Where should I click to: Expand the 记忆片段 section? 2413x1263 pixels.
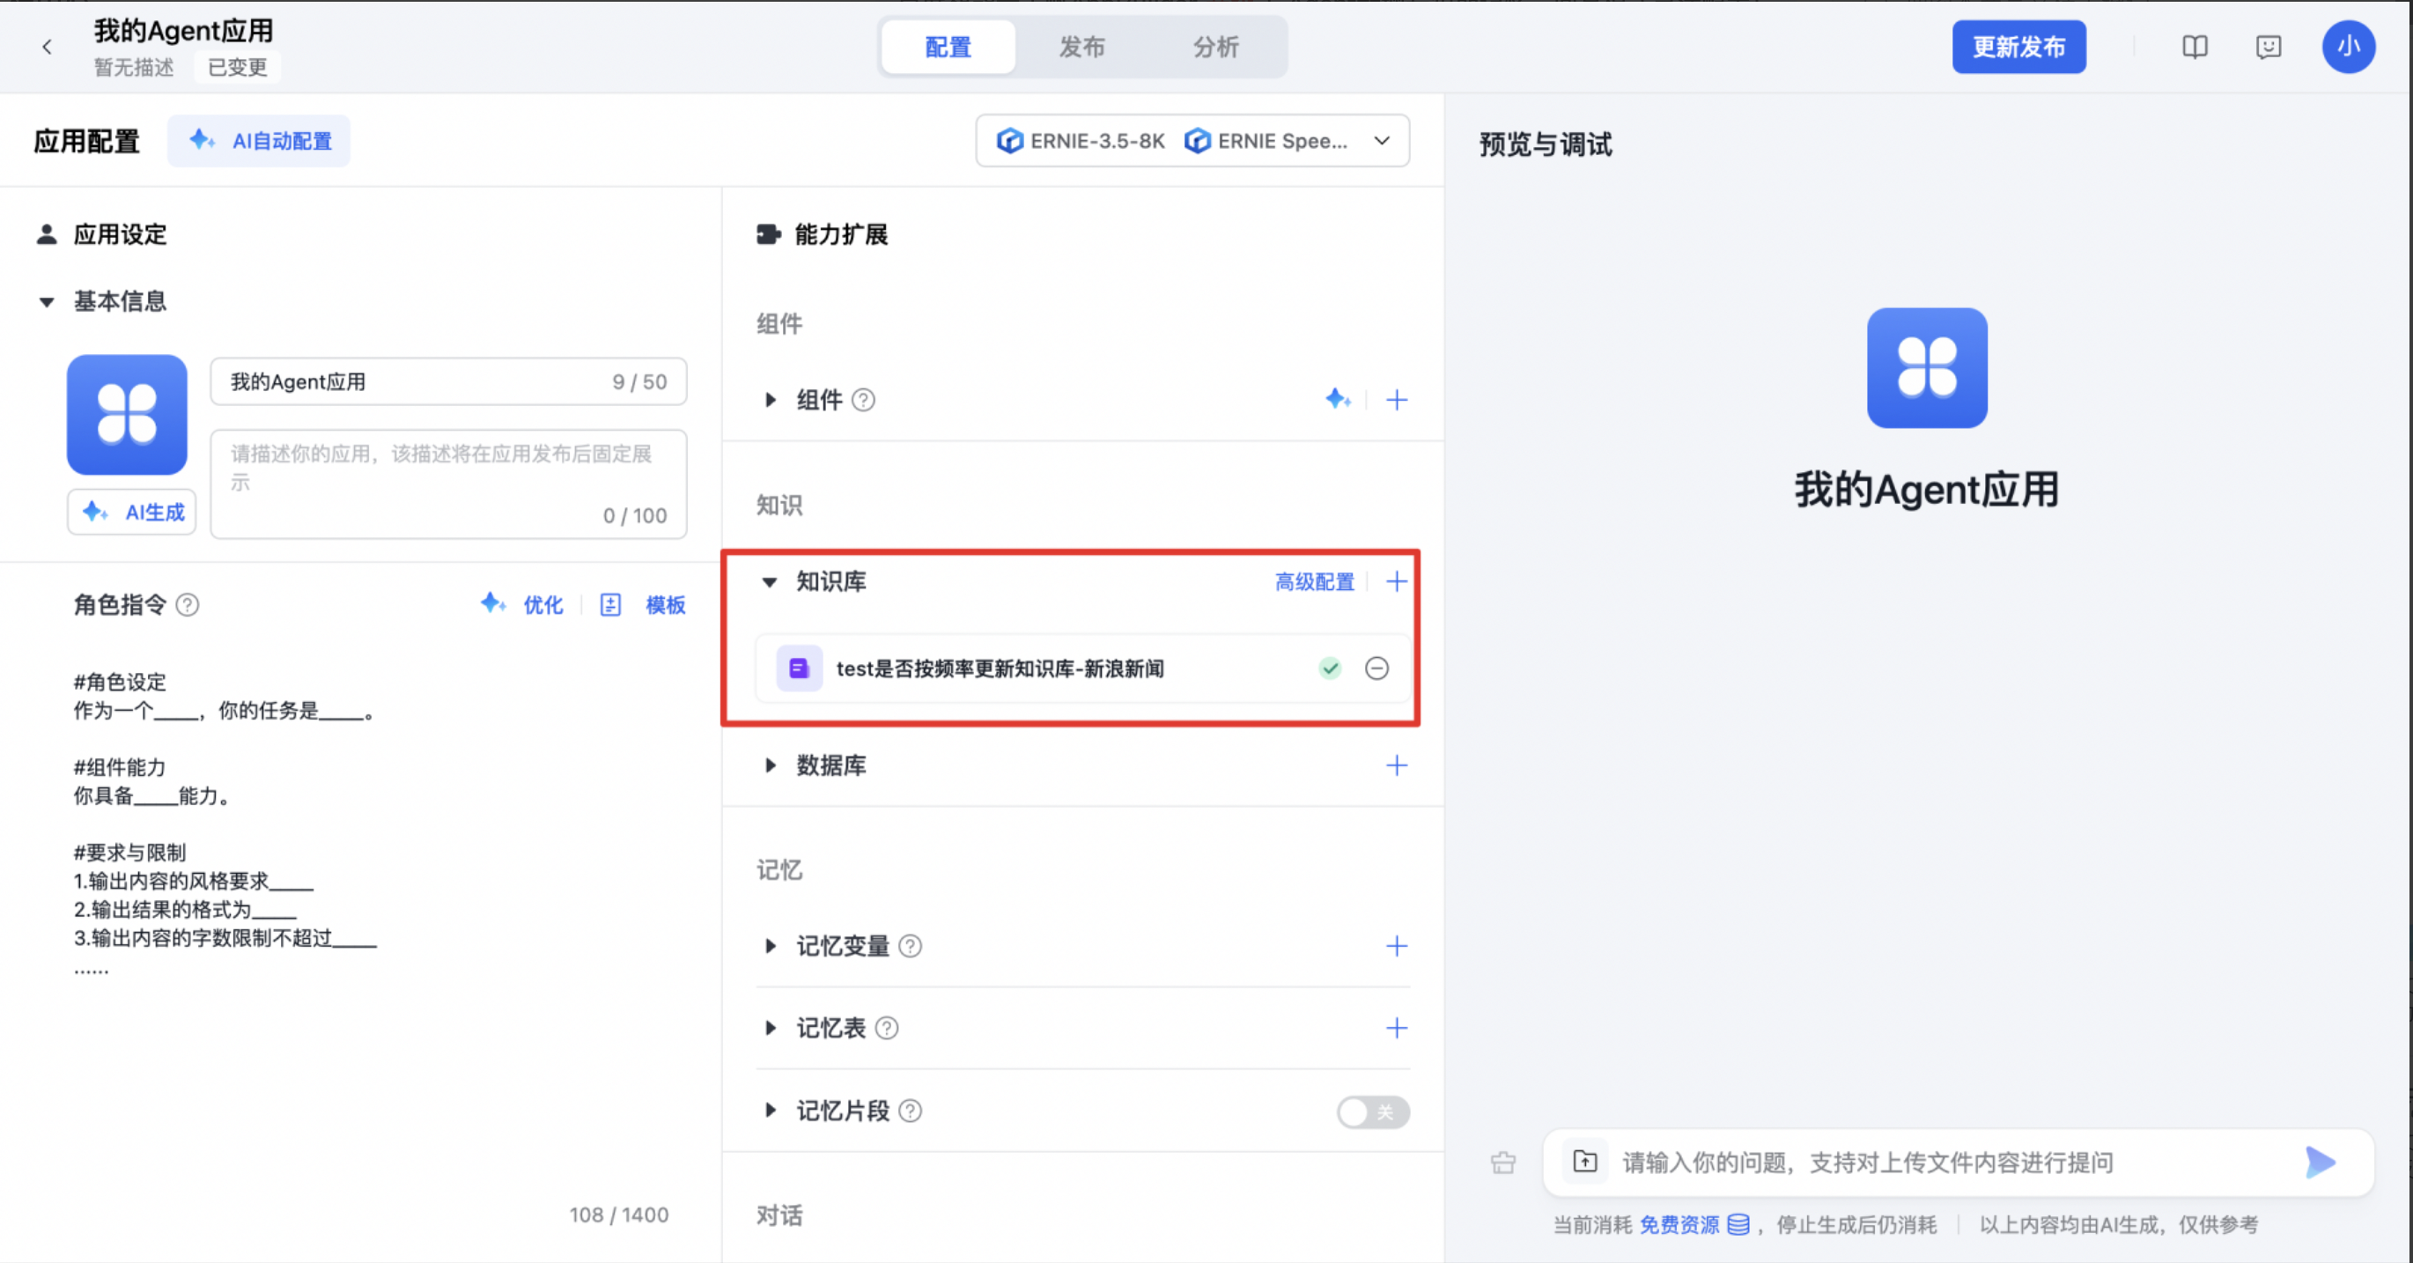(x=770, y=1111)
